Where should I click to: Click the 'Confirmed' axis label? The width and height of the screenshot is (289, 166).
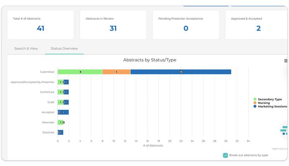coord(47,92)
